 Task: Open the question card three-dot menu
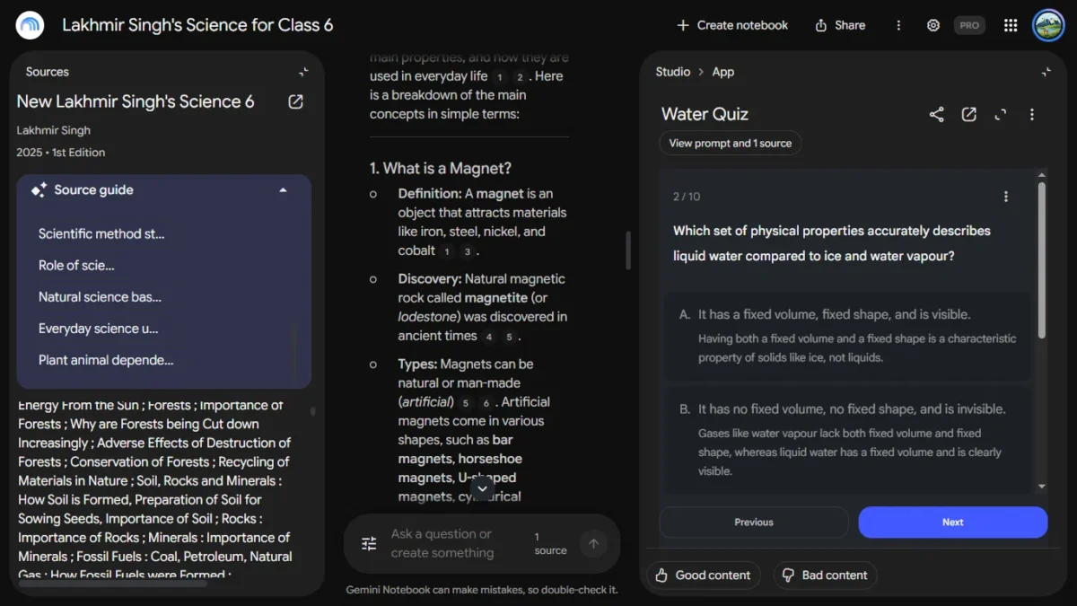[x=1006, y=197]
